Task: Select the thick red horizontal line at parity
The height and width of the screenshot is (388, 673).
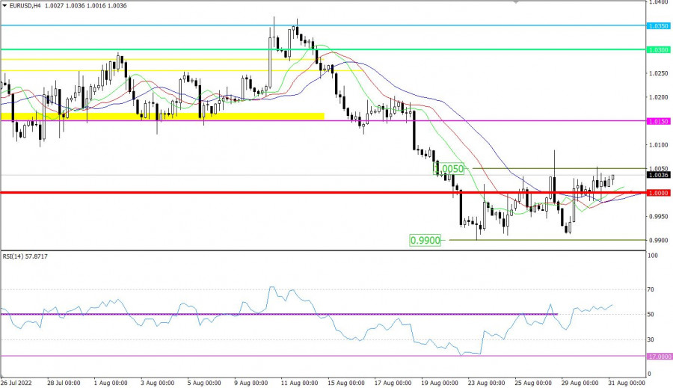Action: point(323,193)
